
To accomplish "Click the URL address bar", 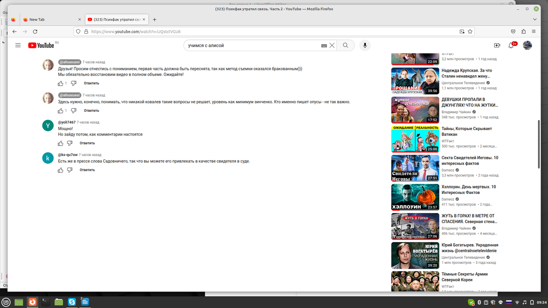I will pyautogui.click(x=274, y=31).
